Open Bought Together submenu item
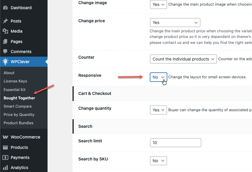The height and width of the screenshot is (172, 252). pos(19,98)
